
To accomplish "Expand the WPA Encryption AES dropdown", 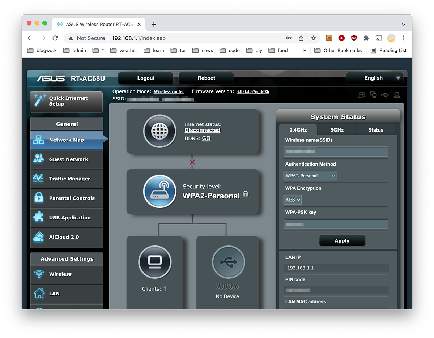I will [x=293, y=200].
